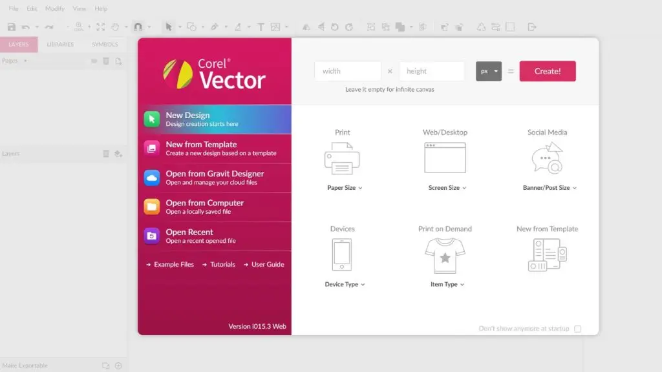Switch to the LIBRARIES tab
Screen dimensions: 662x372
pos(60,44)
